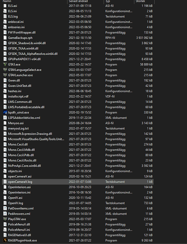Click the PoliceMenuV.dll icon
Viewport: 187px width, 244px height.
5,224
